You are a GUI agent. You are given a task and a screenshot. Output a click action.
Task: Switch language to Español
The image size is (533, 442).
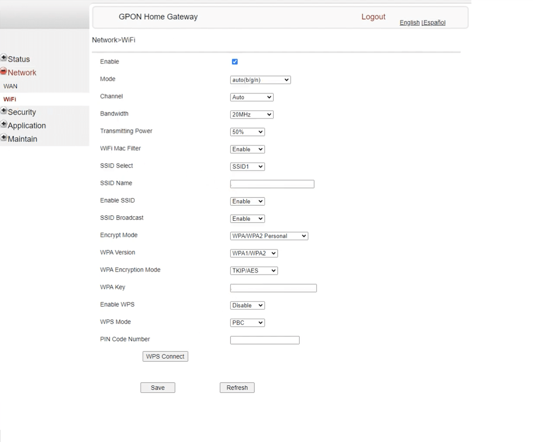click(434, 22)
